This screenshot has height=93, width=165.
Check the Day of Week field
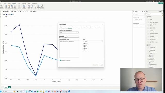click(148, 21)
